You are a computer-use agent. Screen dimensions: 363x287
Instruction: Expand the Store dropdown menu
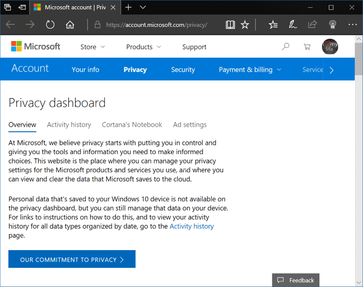click(x=93, y=47)
